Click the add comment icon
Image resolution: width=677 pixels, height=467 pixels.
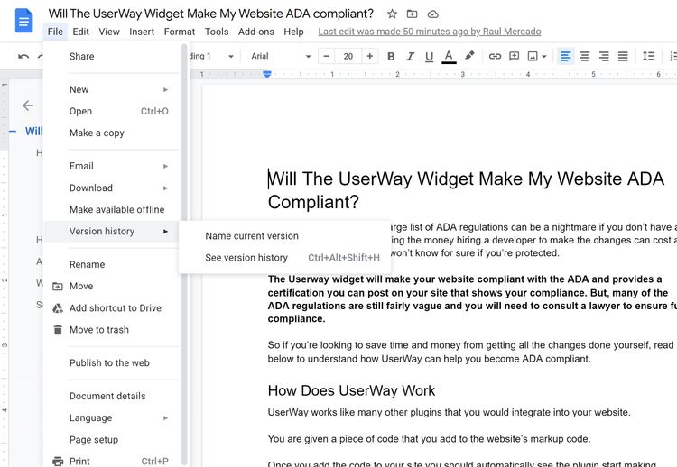[514, 56]
